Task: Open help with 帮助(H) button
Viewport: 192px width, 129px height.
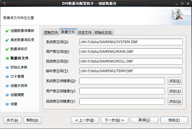Action: [32, 120]
